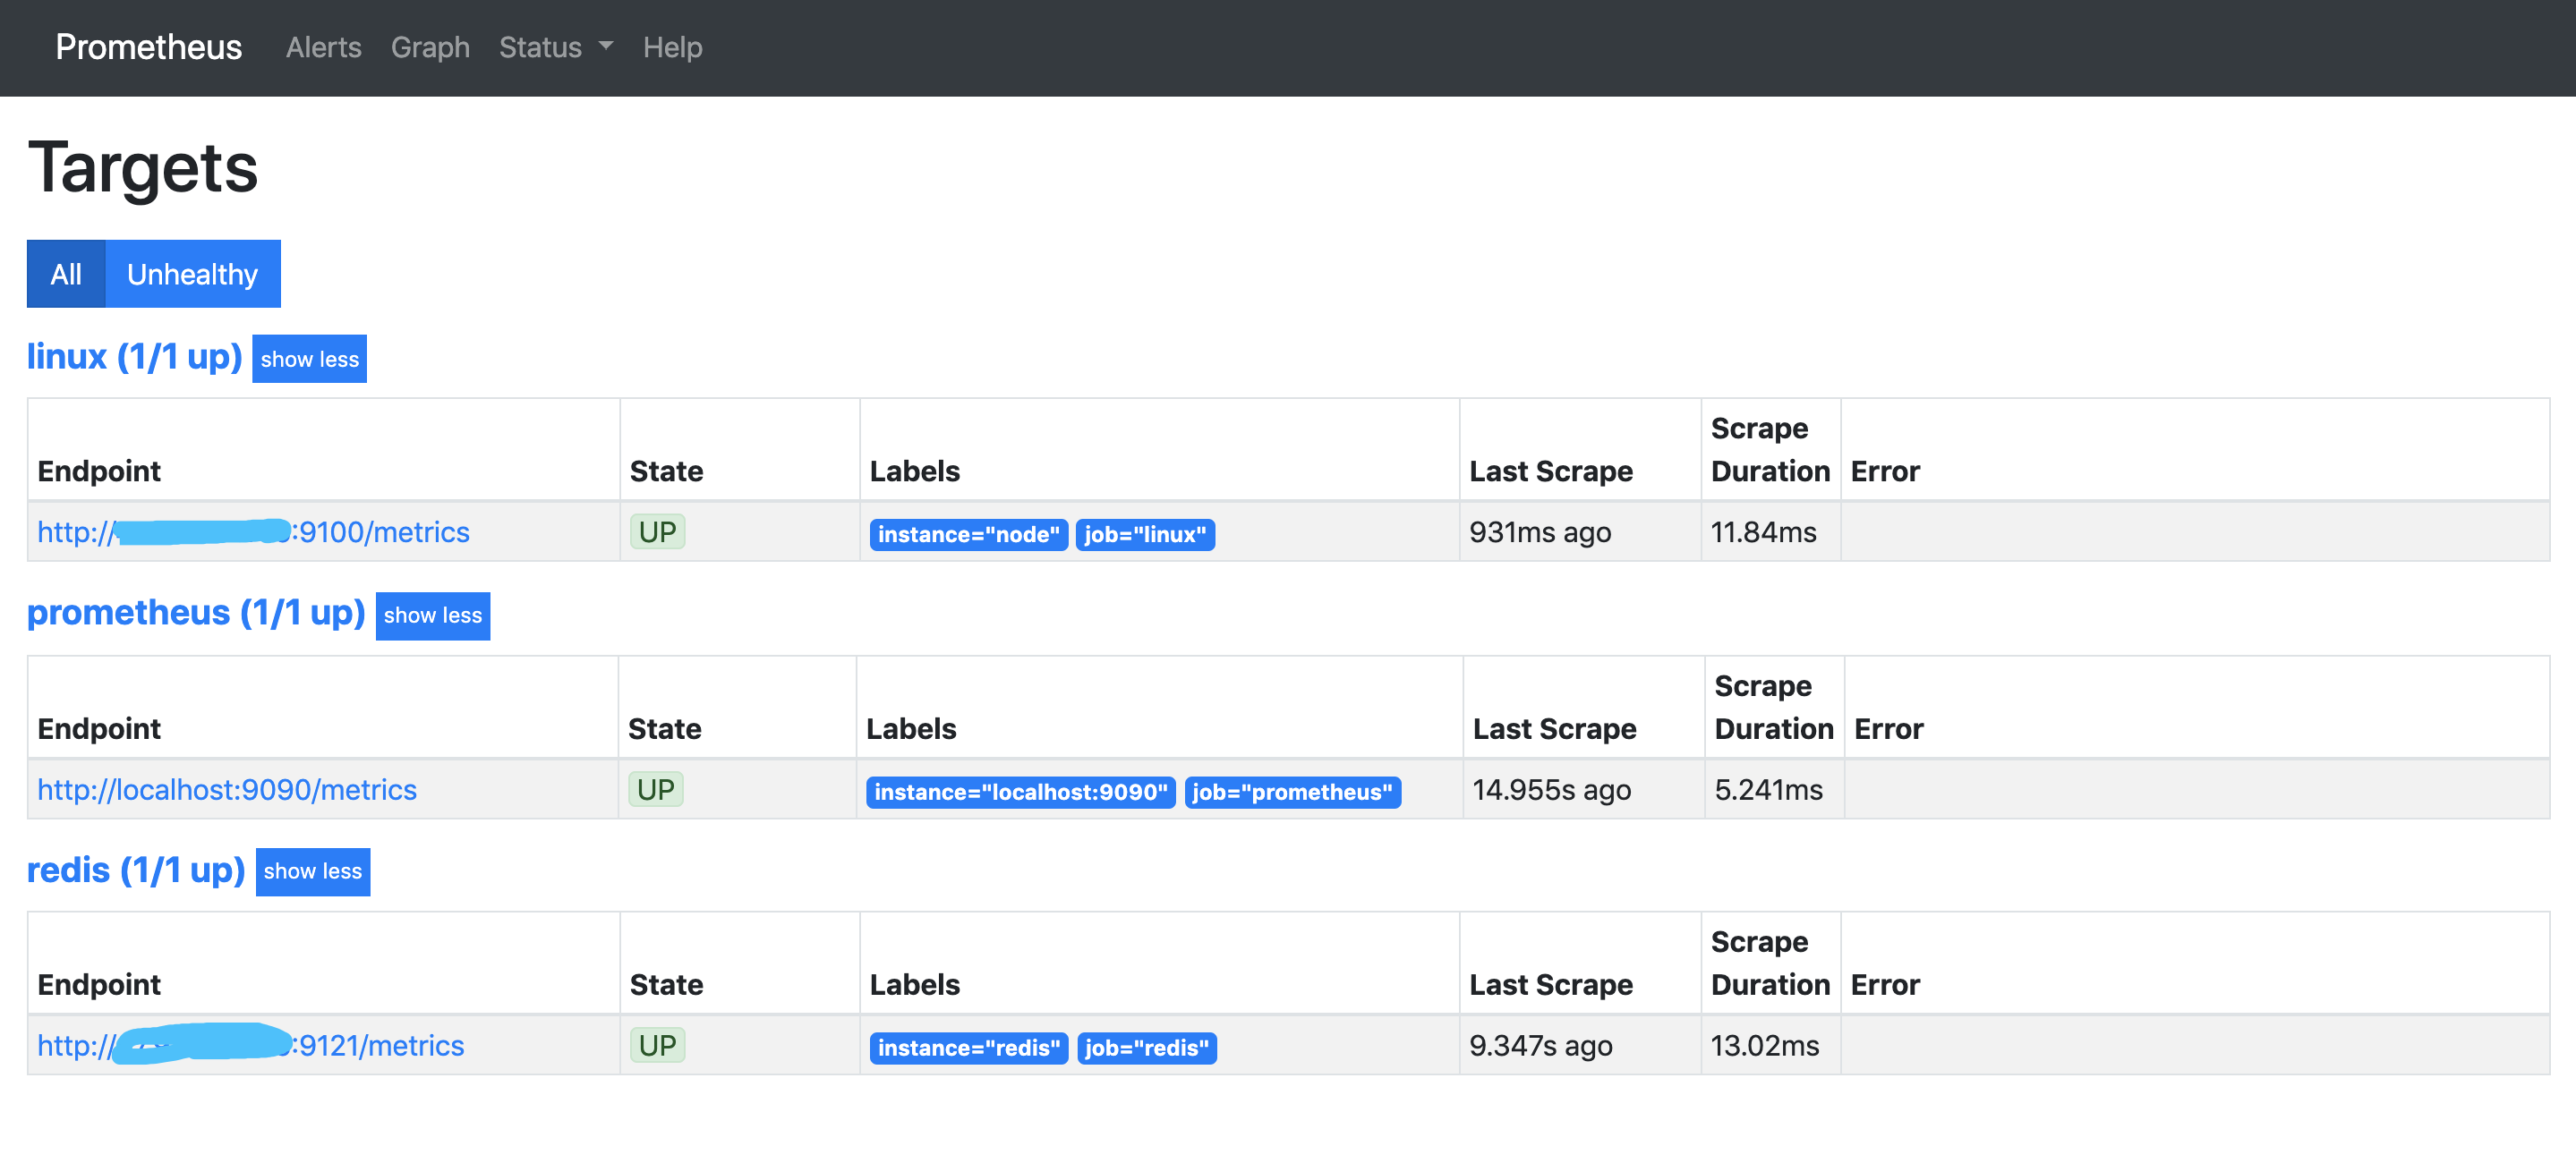Expand the Status dropdown menu
The height and width of the screenshot is (1163, 2576).
556,47
